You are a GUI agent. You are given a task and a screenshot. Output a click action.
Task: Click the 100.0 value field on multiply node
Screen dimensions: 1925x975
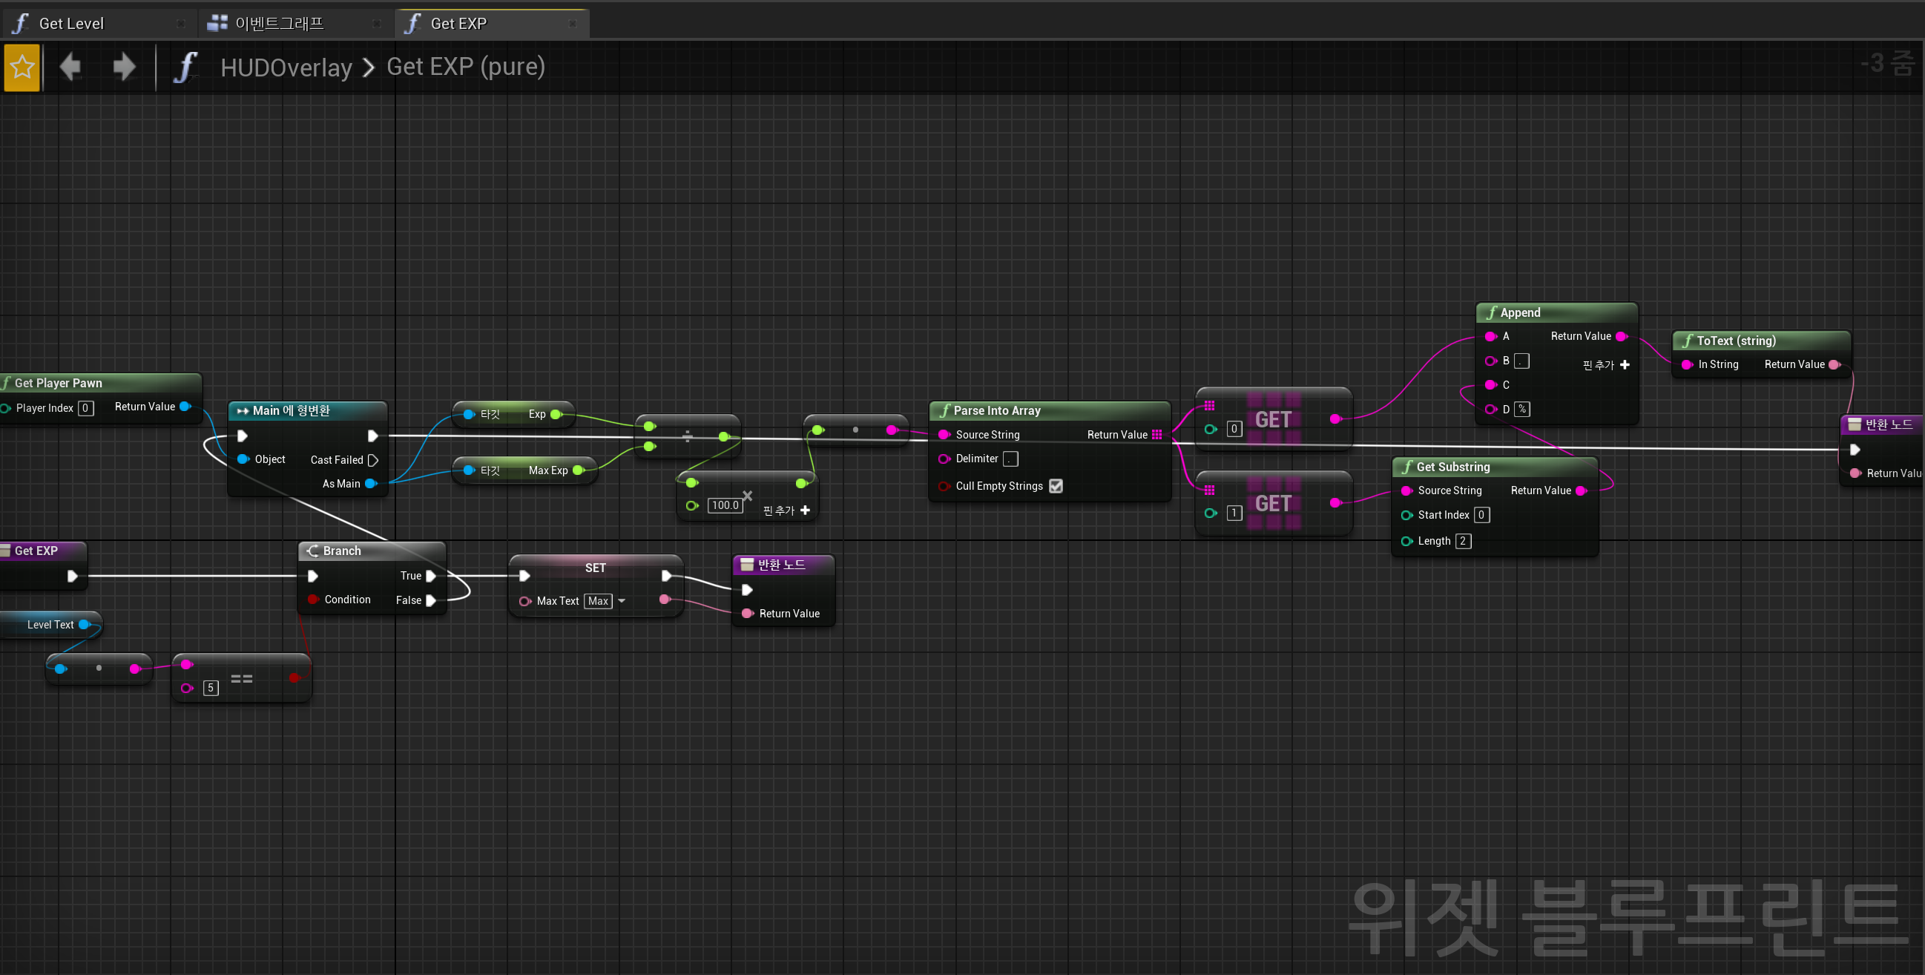(x=725, y=505)
